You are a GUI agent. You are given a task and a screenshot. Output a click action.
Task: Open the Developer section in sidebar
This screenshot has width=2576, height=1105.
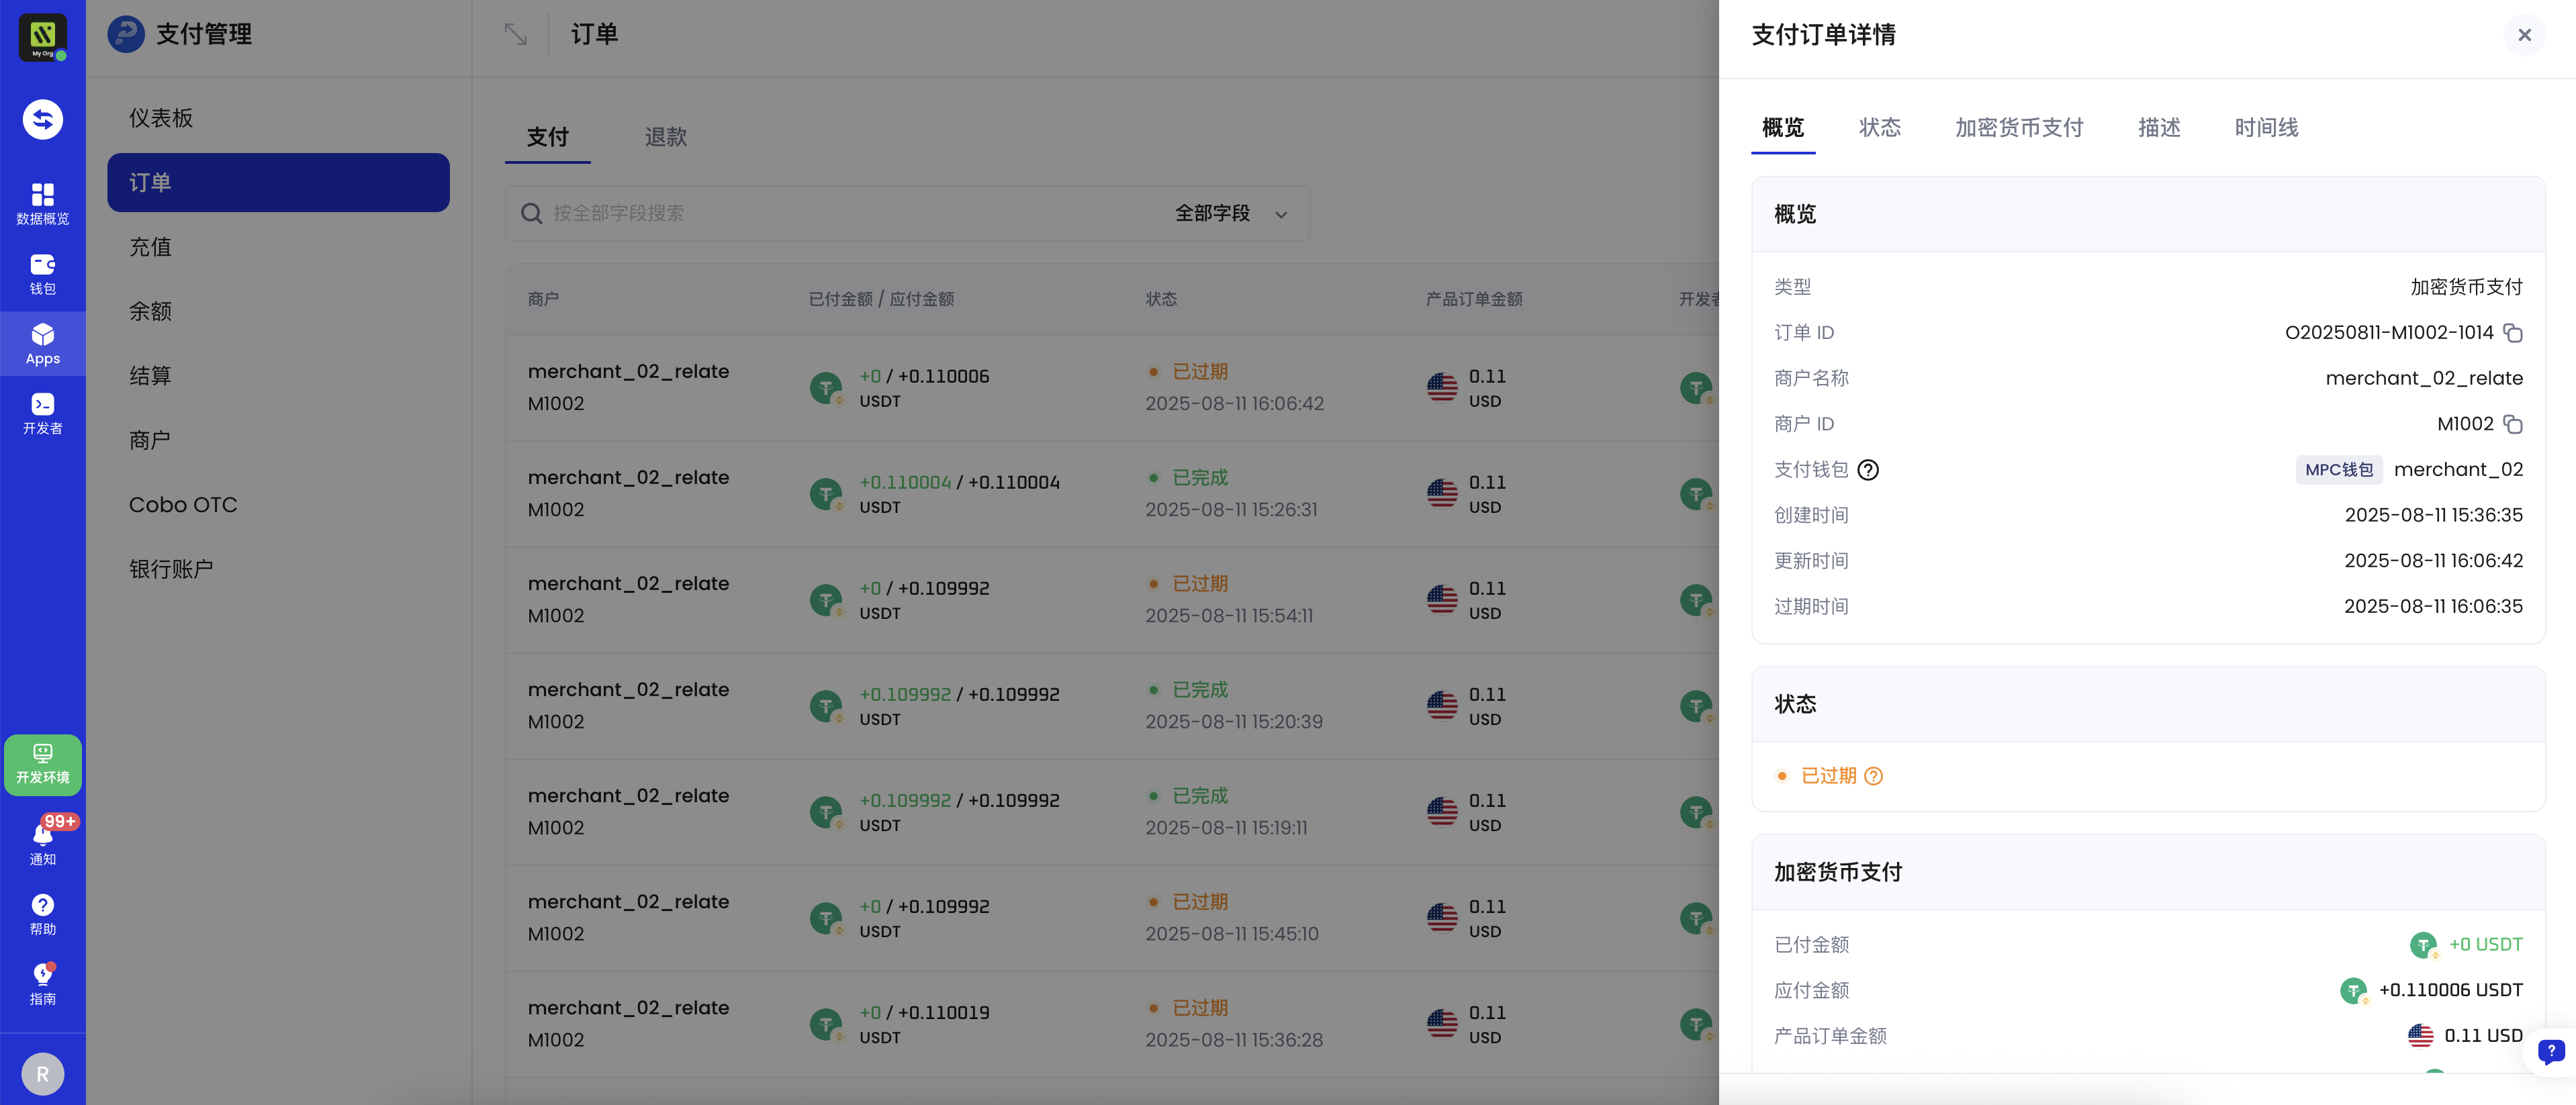tap(42, 413)
